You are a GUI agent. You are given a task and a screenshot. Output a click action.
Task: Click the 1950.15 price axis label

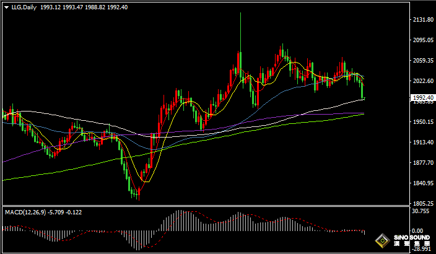pos(424,122)
